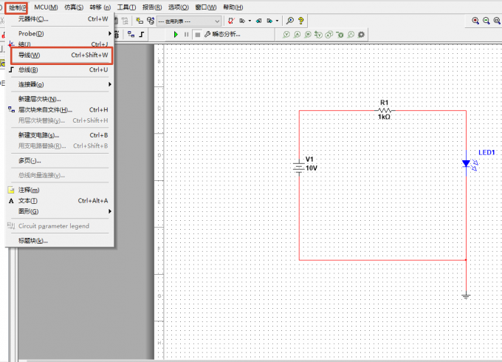Viewport: 502px width, 362px height.
Task: Click the 10V value label
Action: [312, 168]
